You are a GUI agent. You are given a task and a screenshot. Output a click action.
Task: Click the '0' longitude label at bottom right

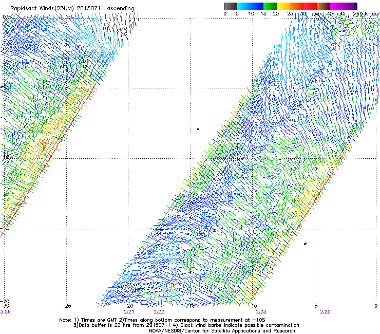pos(376,306)
